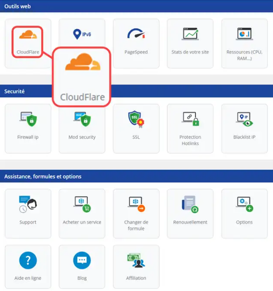Select the Changer de formule label
The width and height of the screenshot is (273, 291).
coord(136,225)
